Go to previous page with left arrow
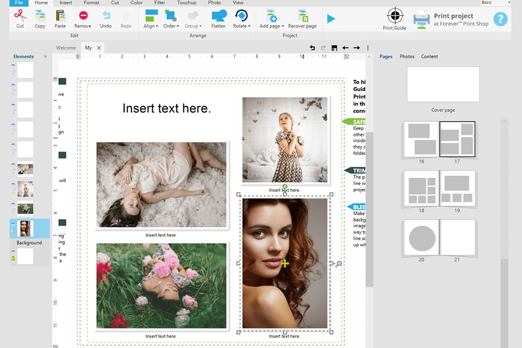 click(346, 48)
